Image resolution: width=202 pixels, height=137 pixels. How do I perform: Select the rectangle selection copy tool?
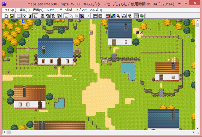[77, 16]
